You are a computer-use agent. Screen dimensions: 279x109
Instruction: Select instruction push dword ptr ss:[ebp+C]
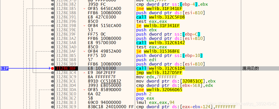168,34
